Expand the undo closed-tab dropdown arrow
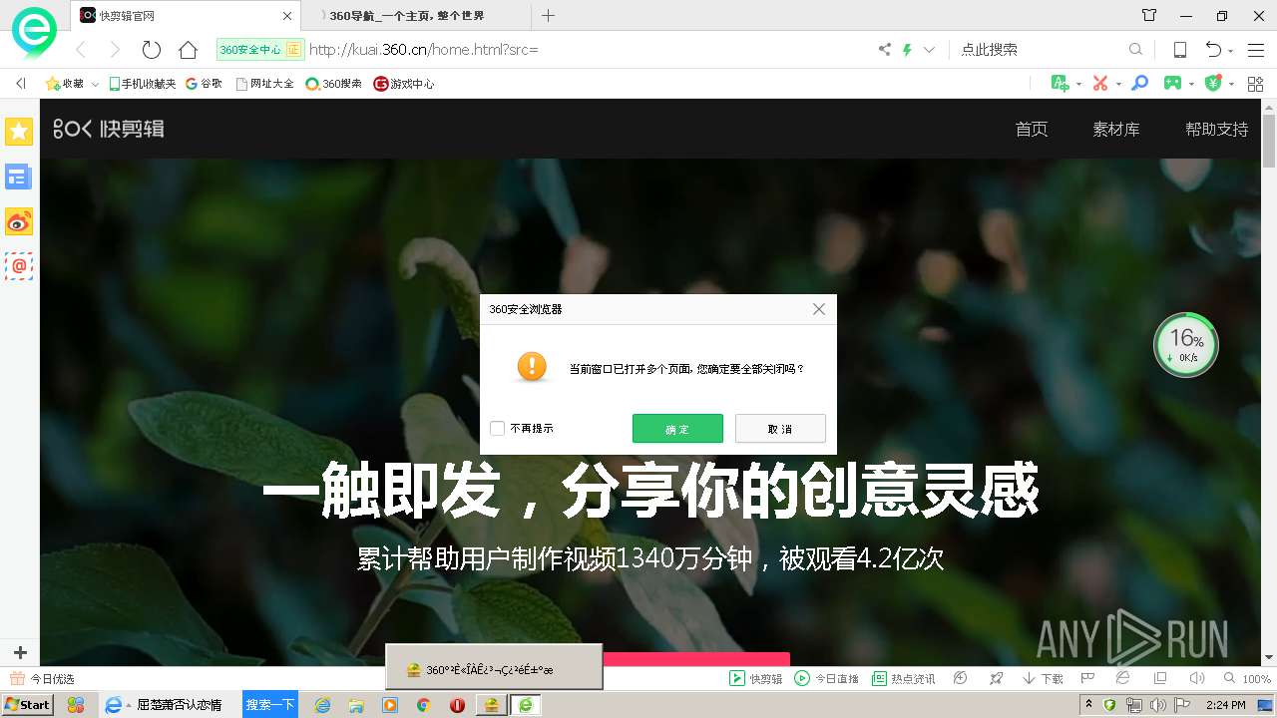Image resolution: width=1277 pixels, height=718 pixels. click(1231, 51)
